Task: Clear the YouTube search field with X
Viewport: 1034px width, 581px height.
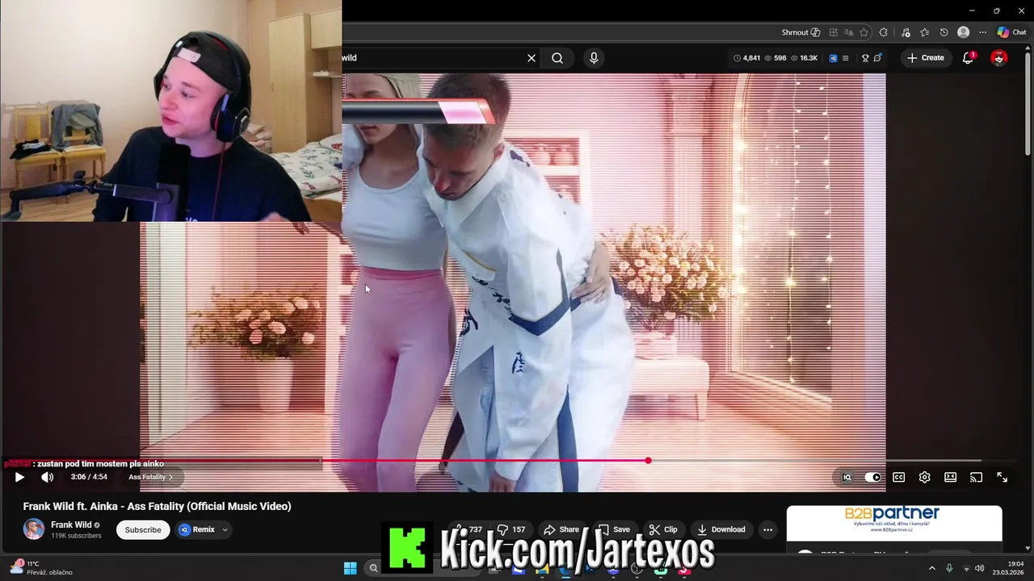Action: [x=532, y=58]
